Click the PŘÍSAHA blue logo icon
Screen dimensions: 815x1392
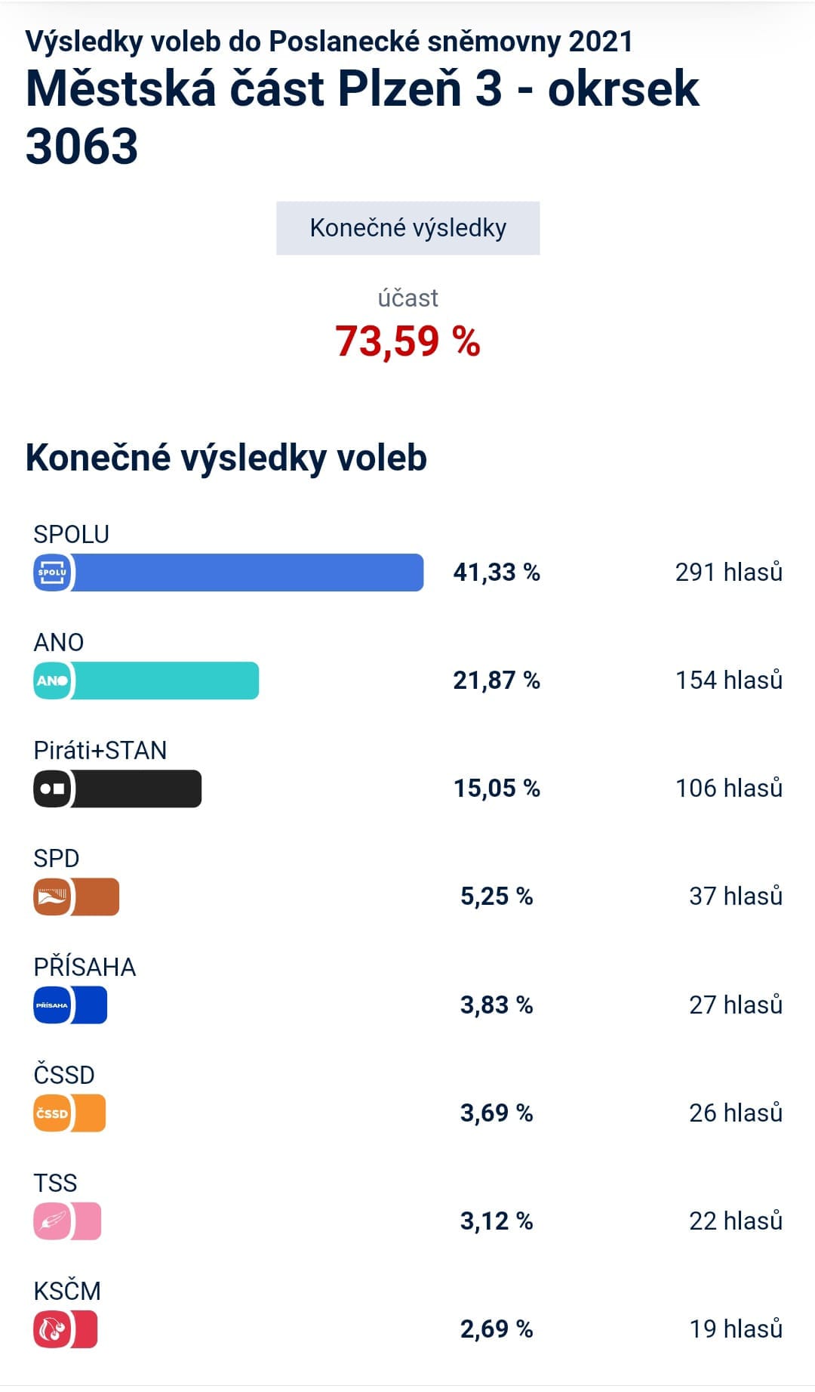coord(52,1005)
